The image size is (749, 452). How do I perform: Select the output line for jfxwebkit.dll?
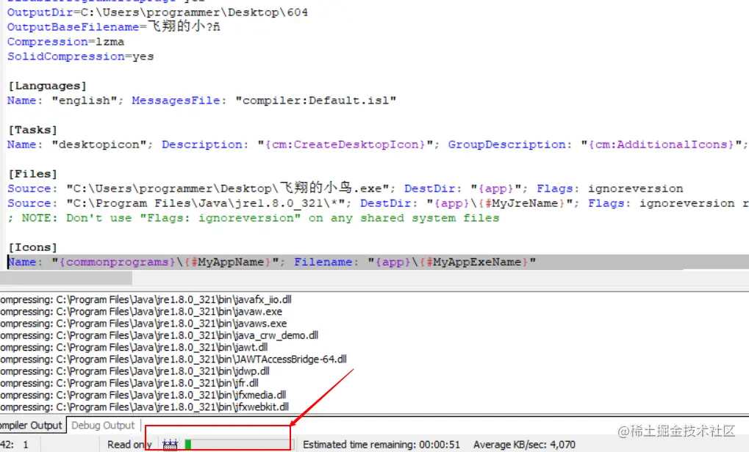click(x=144, y=407)
